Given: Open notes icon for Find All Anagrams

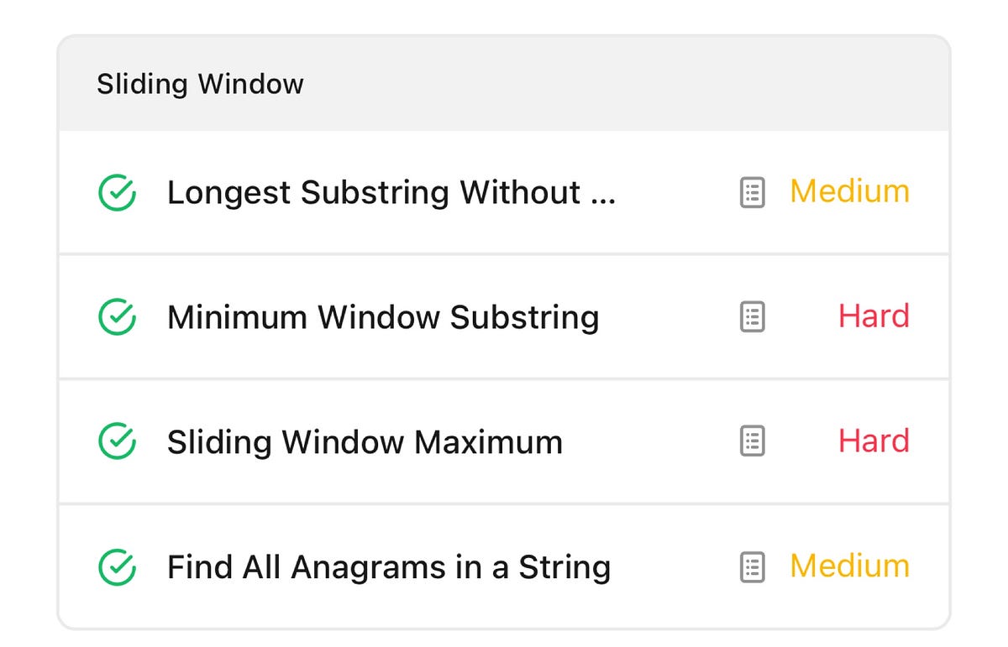Looking at the screenshot, I should pyautogui.click(x=752, y=566).
